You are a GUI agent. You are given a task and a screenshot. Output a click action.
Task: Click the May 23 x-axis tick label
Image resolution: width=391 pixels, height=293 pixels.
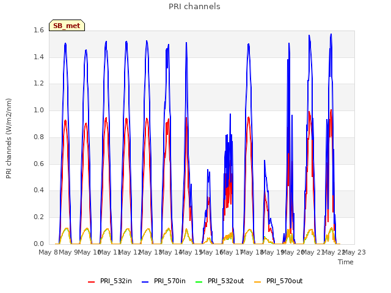[x=354, y=252]
